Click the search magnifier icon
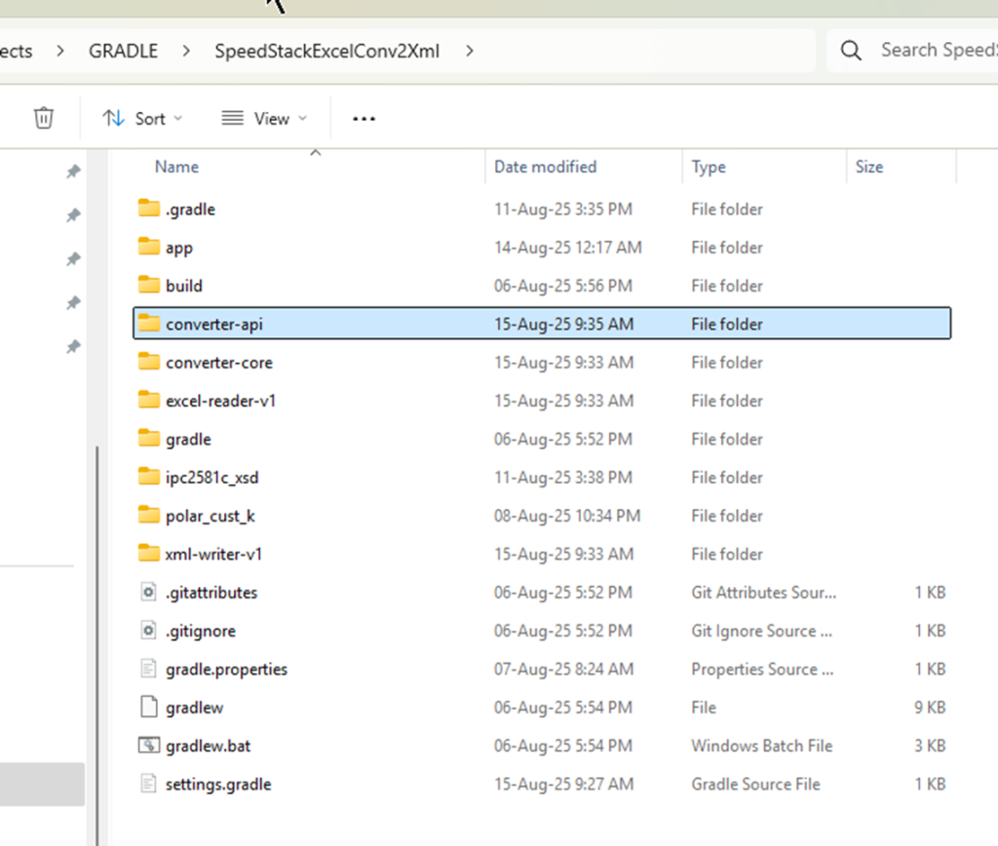 click(851, 51)
